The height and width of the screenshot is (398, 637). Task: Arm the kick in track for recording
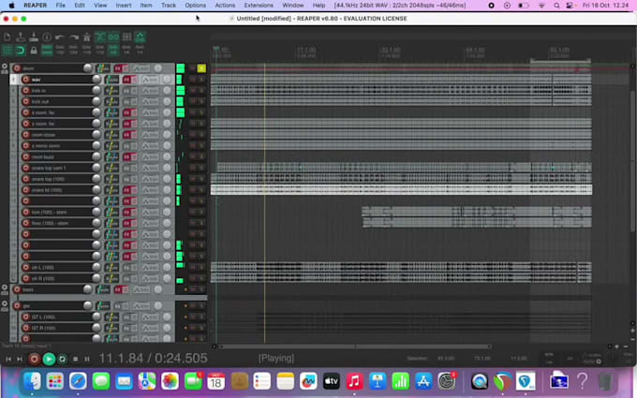[x=26, y=91]
